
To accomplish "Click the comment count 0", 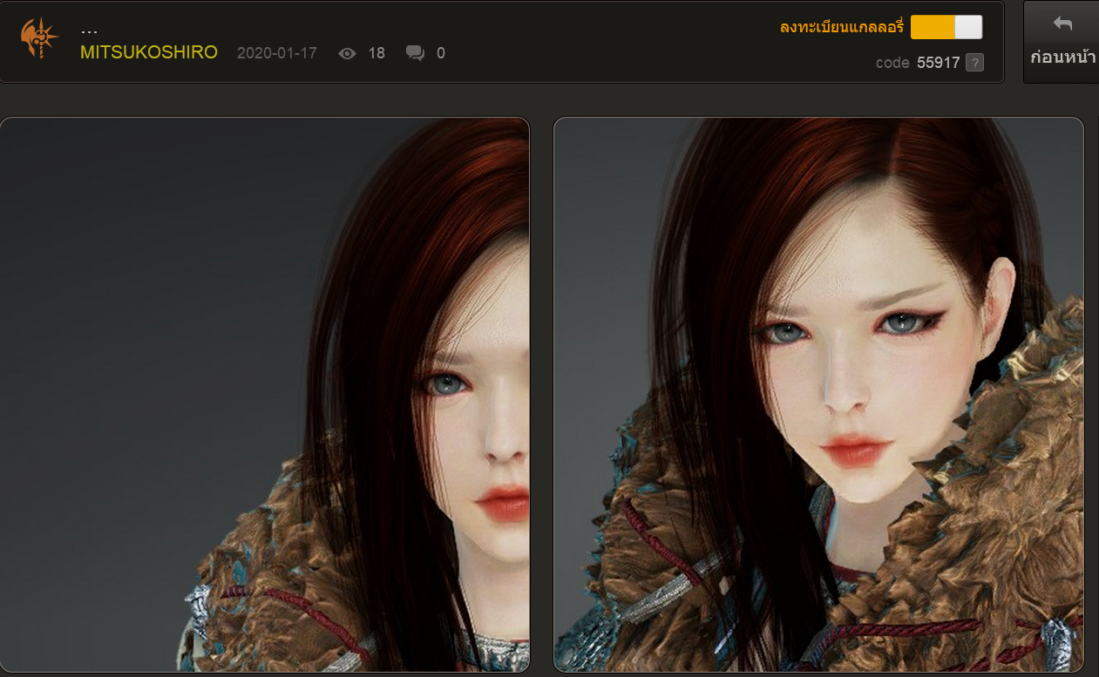I will (x=441, y=53).
